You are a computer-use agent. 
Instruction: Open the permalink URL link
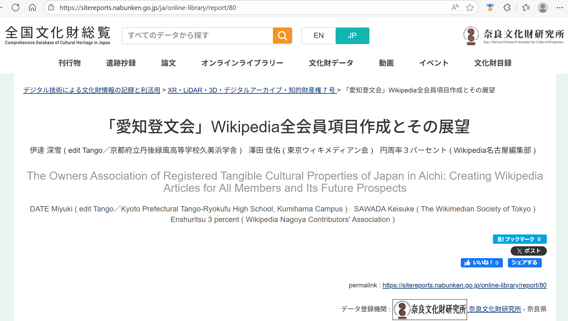coord(464,285)
